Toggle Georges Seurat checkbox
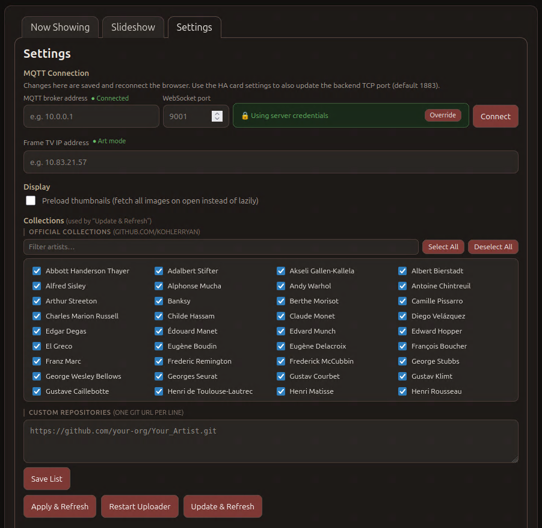Screen dimensions: 542x528 [x=159, y=376]
